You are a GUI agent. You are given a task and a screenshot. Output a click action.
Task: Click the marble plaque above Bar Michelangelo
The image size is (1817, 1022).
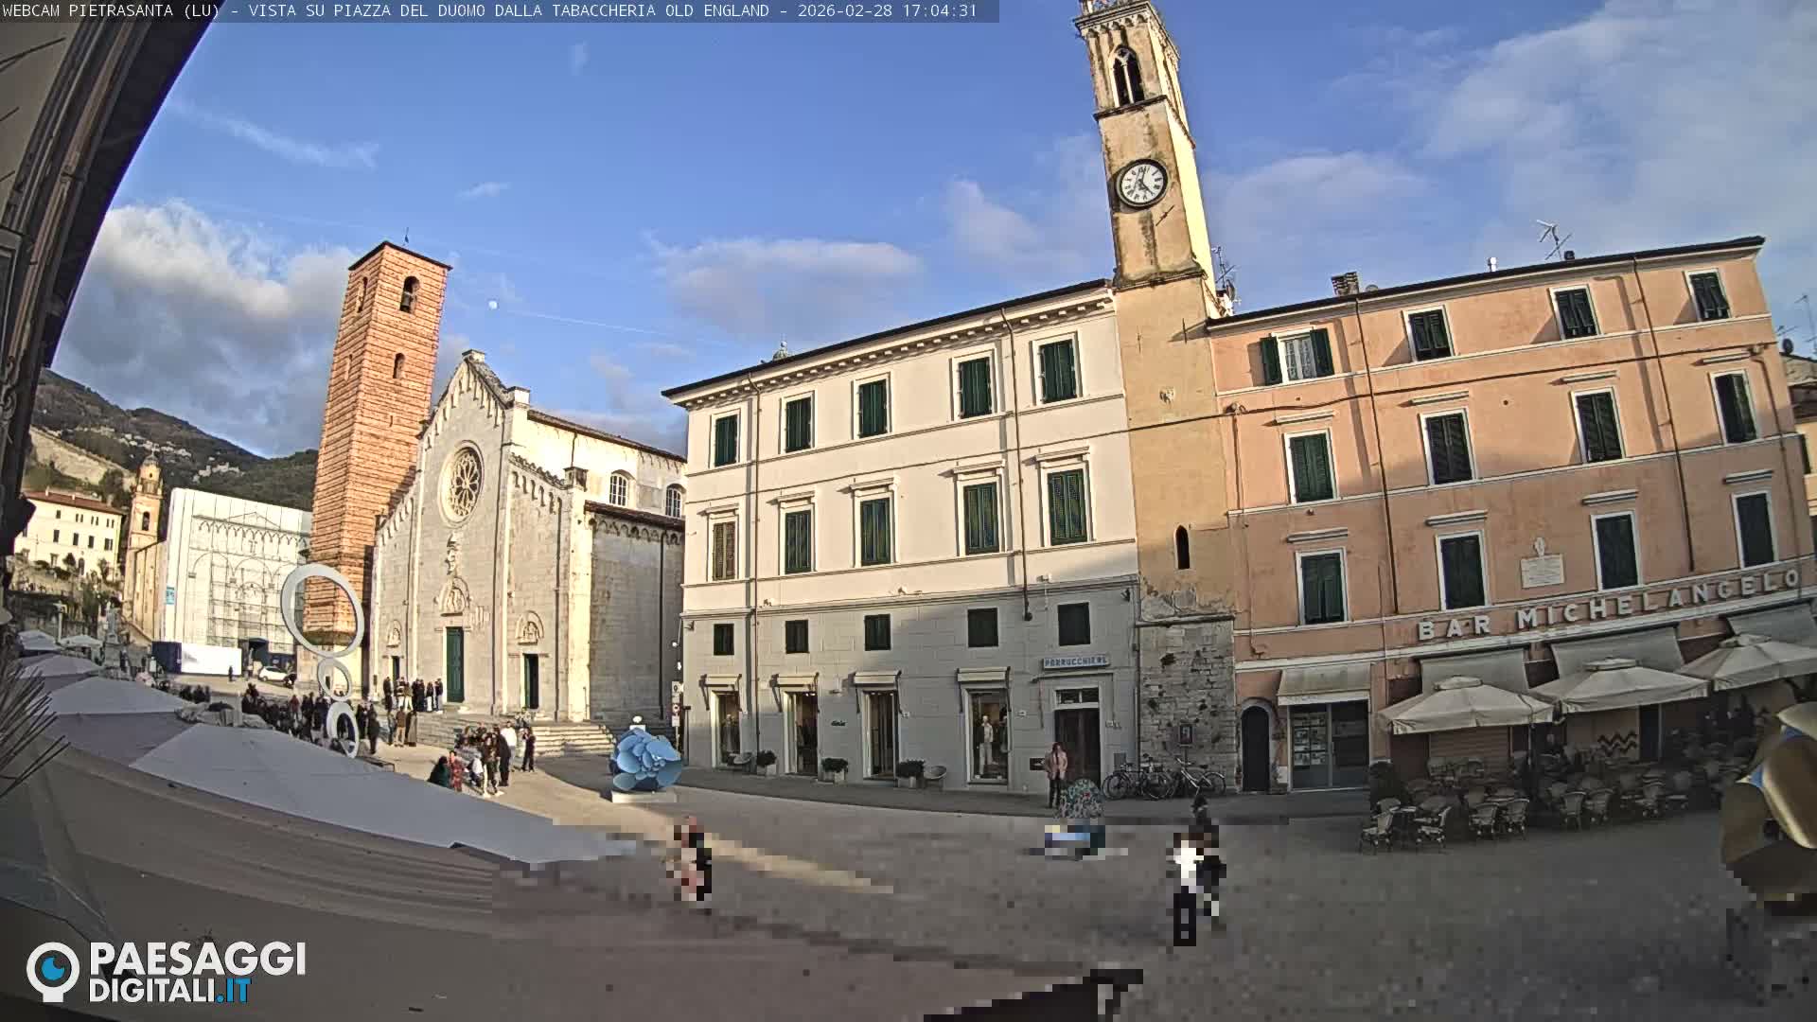click(1542, 571)
